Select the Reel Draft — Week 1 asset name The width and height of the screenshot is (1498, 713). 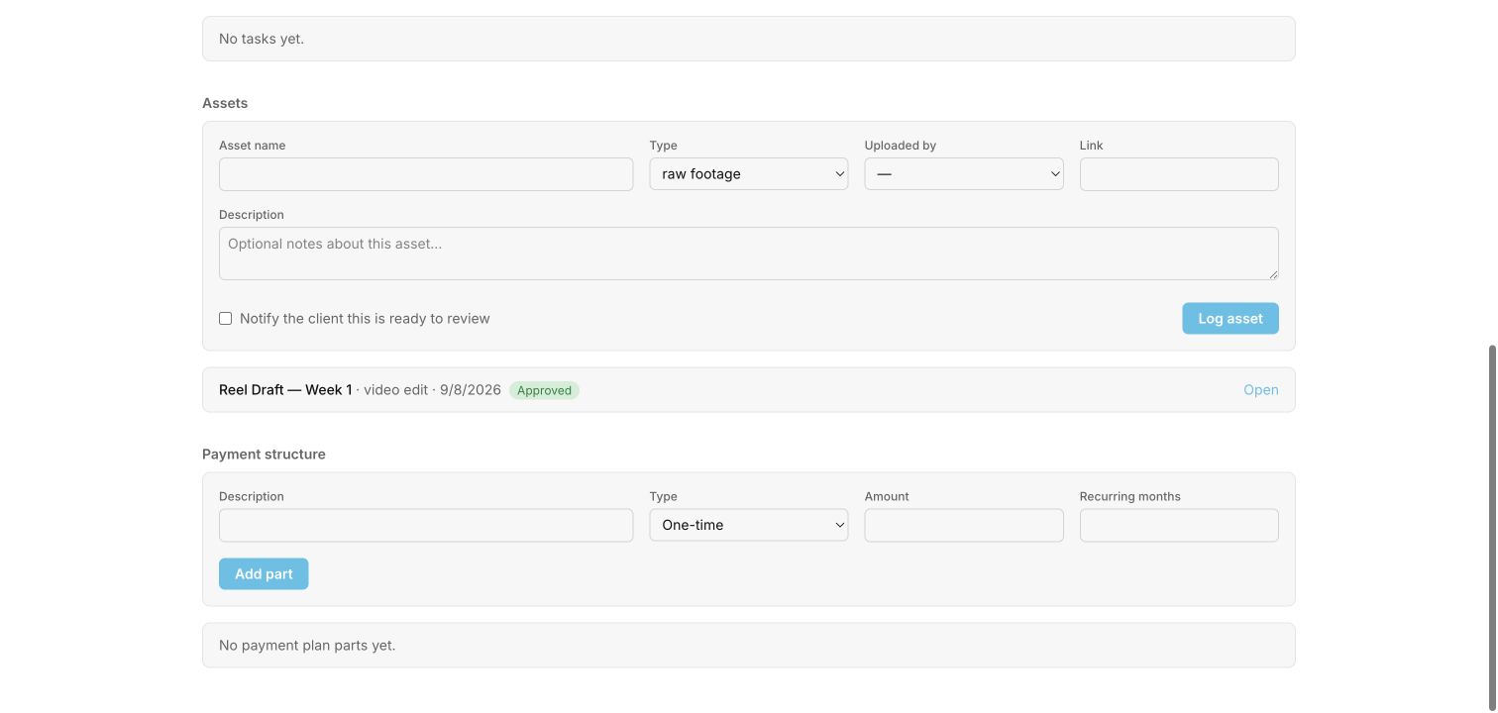(x=285, y=390)
